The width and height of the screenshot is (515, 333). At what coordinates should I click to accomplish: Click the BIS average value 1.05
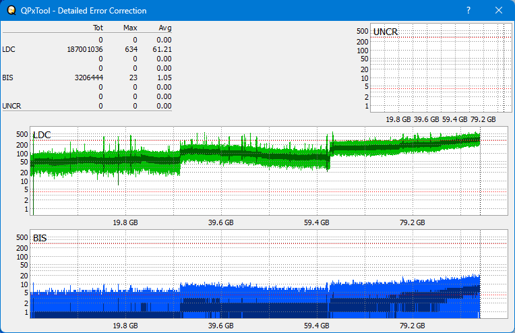pos(164,78)
